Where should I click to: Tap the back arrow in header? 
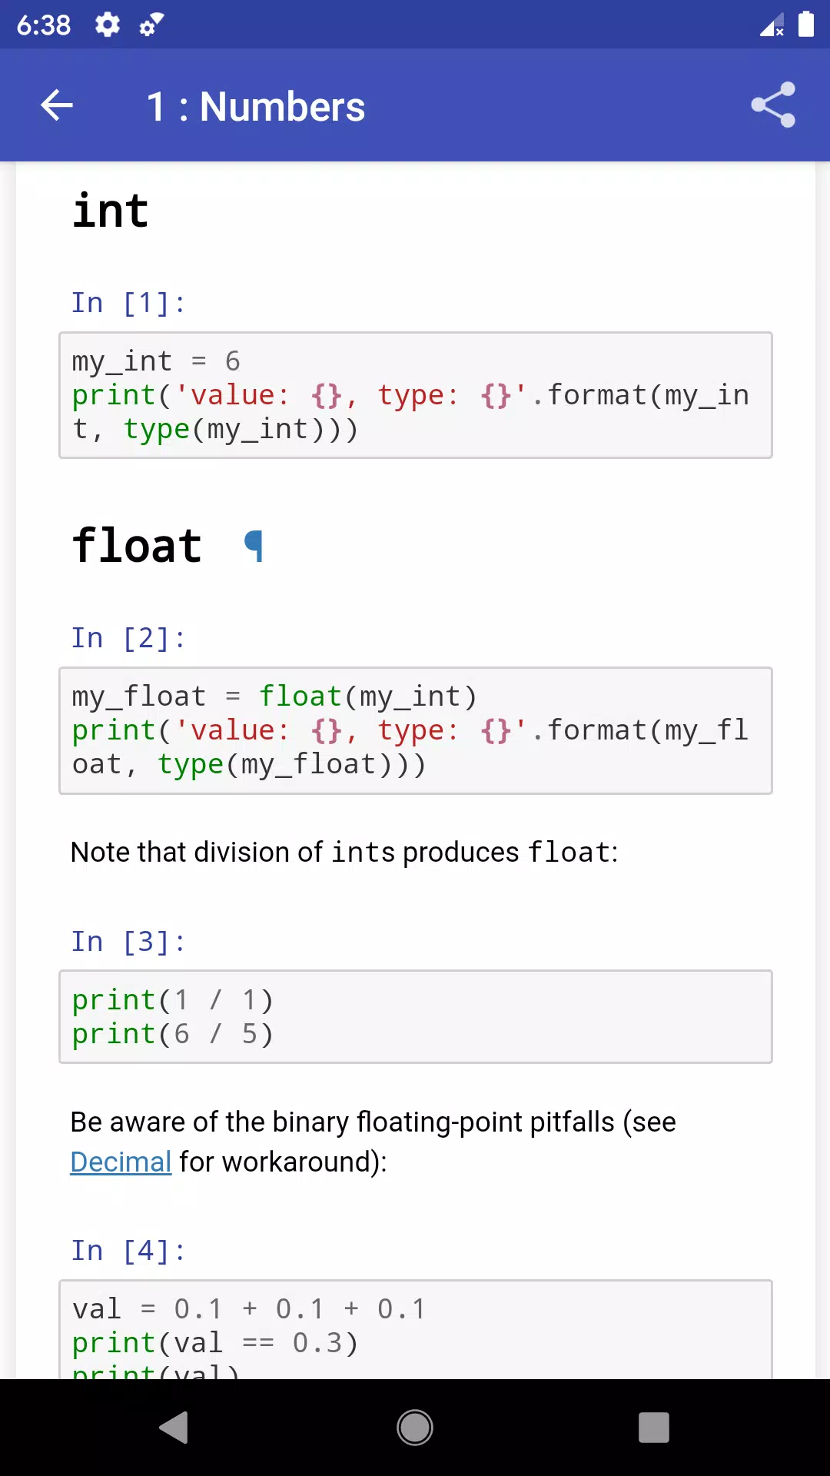coord(57,105)
